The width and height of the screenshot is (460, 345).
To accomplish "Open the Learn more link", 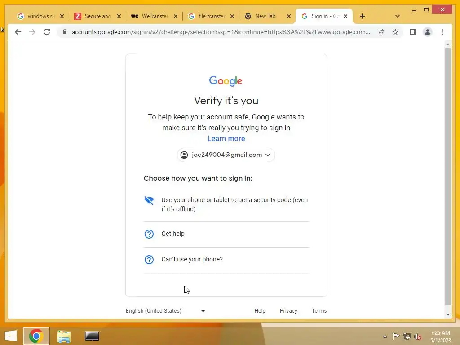I will point(226,138).
